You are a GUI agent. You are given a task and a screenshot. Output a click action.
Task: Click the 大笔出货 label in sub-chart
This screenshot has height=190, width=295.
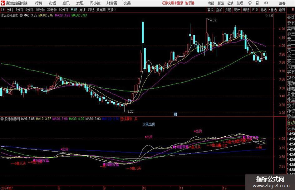pos(149,124)
